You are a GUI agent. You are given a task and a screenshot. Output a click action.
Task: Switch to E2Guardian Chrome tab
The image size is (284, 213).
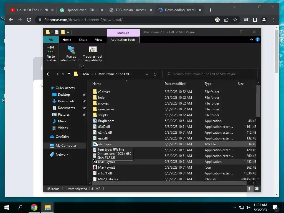pos(130,10)
